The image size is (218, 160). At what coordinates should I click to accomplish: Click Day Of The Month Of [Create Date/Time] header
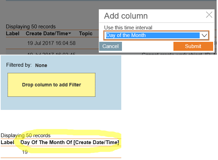70,142
